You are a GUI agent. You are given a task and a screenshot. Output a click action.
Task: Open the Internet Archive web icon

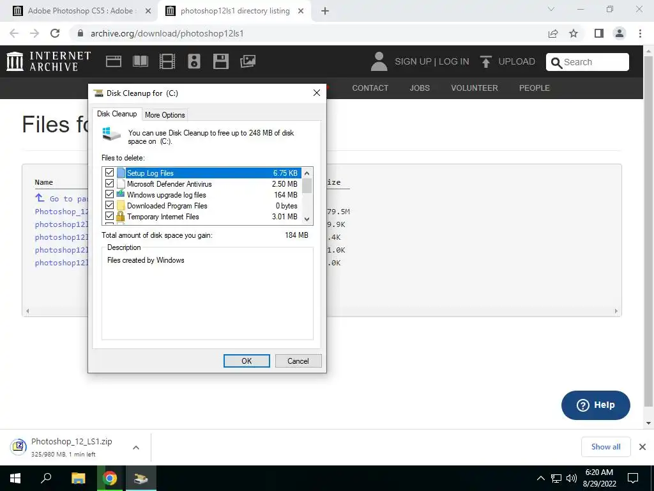click(114, 61)
